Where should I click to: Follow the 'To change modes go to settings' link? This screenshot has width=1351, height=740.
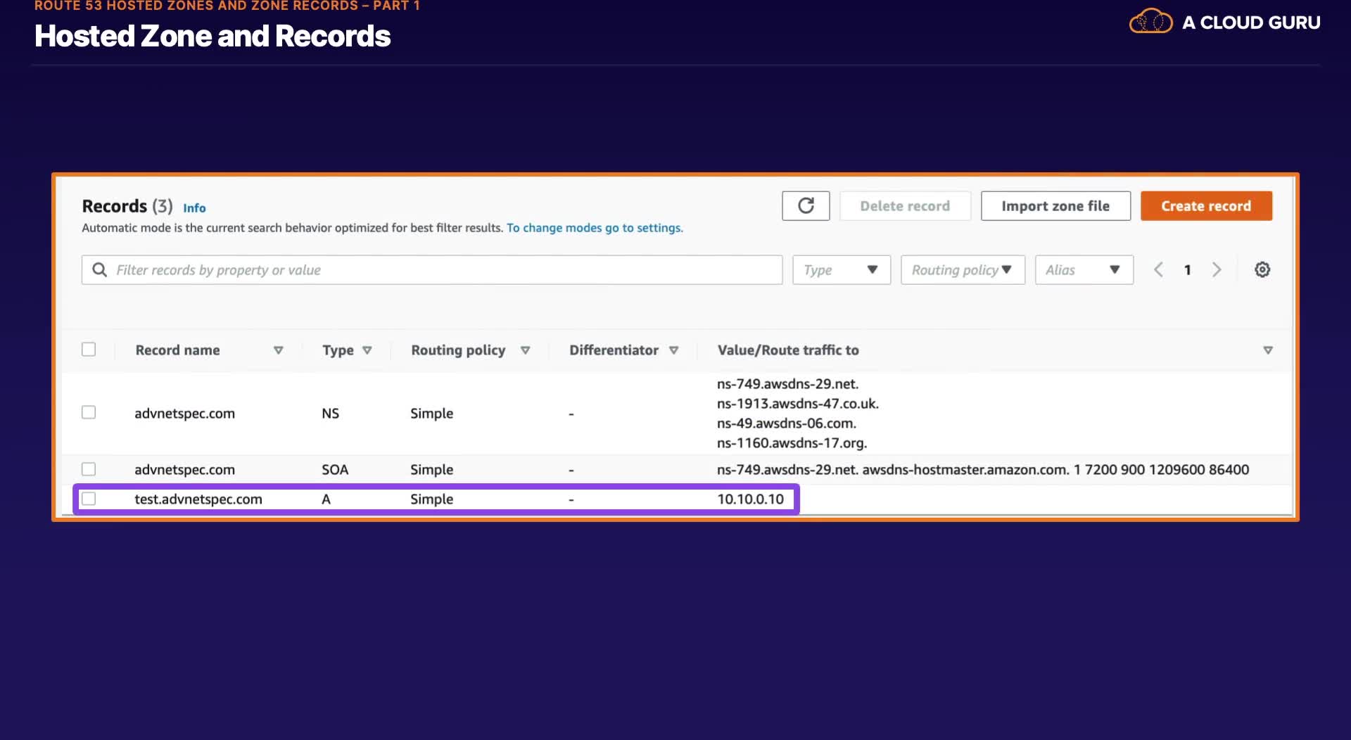click(595, 228)
